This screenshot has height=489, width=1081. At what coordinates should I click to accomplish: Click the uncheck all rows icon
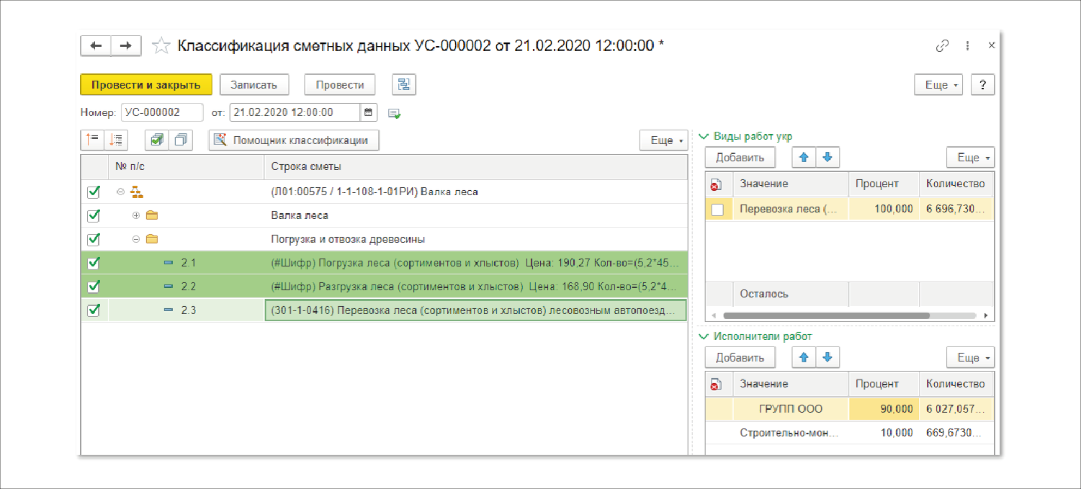coord(180,140)
